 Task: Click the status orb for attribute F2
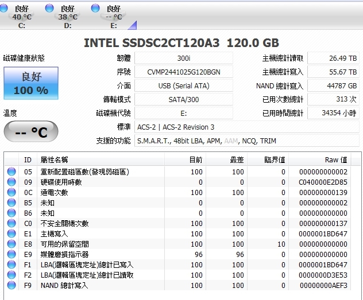(x=11, y=275)
